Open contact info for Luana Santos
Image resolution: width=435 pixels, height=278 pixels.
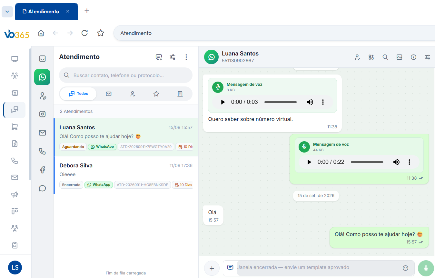click(413, 57)
